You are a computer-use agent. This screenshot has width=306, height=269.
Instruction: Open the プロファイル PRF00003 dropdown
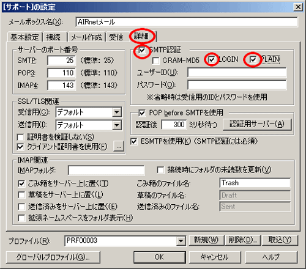(181, 241)
